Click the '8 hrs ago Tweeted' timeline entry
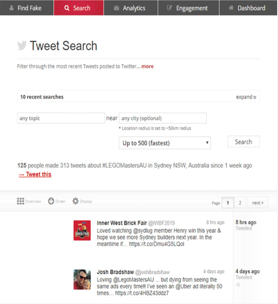 [x=246, y=225]
